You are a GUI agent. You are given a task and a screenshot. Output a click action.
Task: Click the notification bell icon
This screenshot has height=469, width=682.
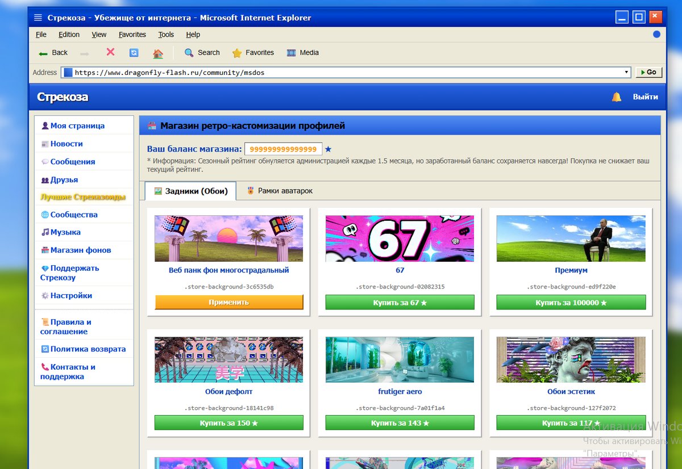pyautogui.click(x=617, y=97)
